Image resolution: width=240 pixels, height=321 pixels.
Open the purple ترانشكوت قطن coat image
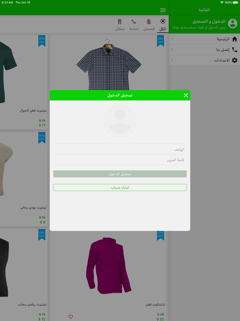pos(109,265)
